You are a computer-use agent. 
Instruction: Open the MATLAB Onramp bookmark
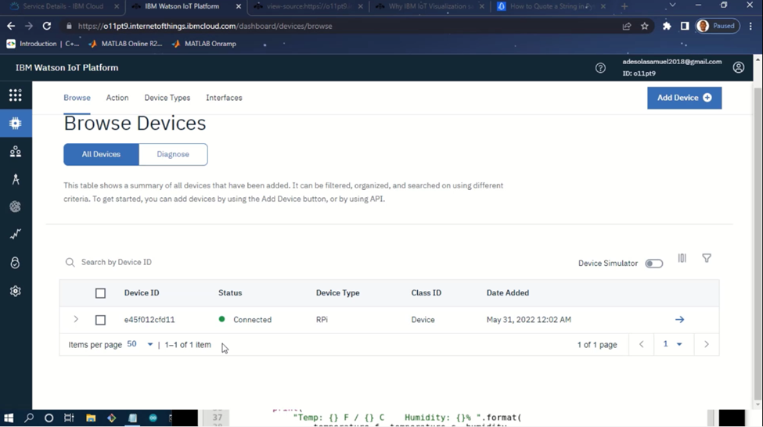click(204, 44)
